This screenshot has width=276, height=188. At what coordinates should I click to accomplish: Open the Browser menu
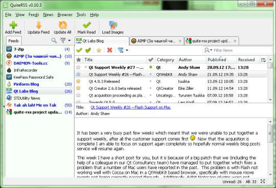tap(65, 15)
